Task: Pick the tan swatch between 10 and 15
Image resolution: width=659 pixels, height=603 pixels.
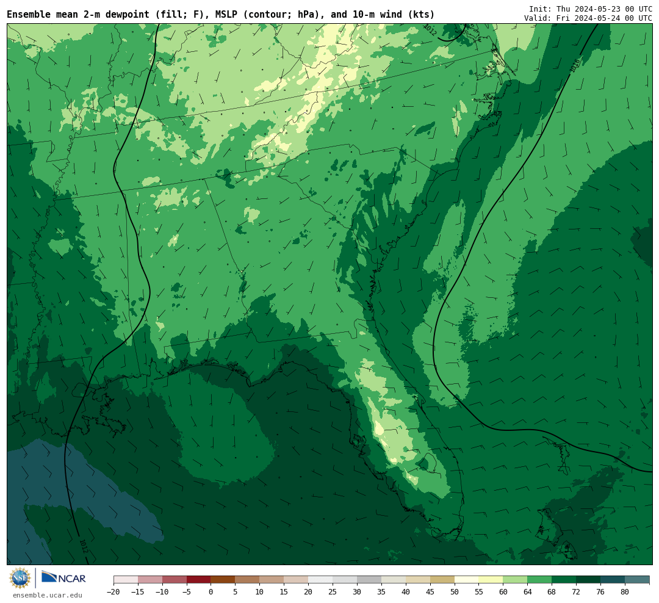Action: click(x=272, y=580)
